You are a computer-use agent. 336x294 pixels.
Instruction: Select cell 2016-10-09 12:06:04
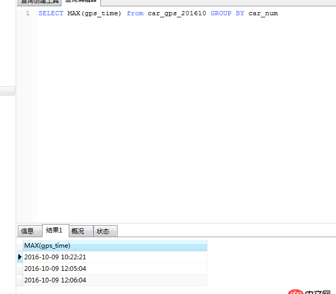pos(115,280)
